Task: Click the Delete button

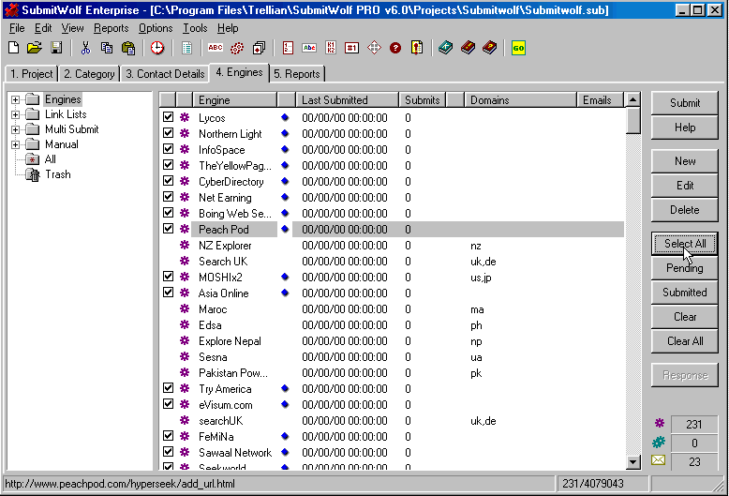Action: click(x=685, y=210)
